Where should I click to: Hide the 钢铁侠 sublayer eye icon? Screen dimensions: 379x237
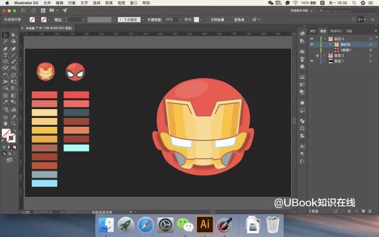click(x=312, y=44)
